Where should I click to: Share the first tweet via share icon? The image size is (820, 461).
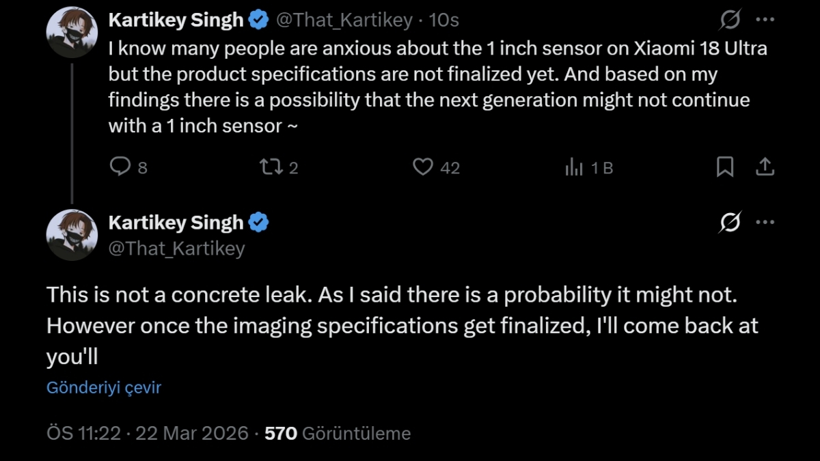[x=765, y=167]
